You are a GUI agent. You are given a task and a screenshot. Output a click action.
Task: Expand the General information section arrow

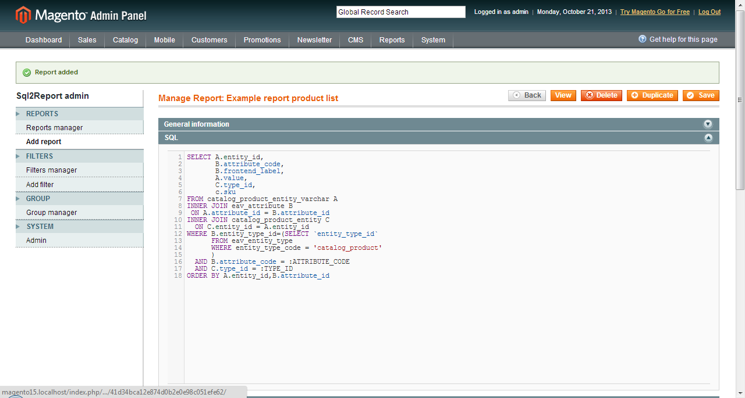pos(708,124)
